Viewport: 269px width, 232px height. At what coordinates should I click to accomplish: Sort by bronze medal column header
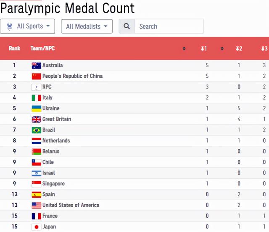point(264,49)
